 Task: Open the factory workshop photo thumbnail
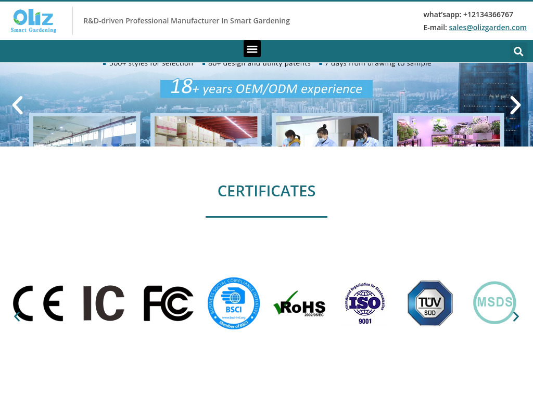tap(85, 130)
